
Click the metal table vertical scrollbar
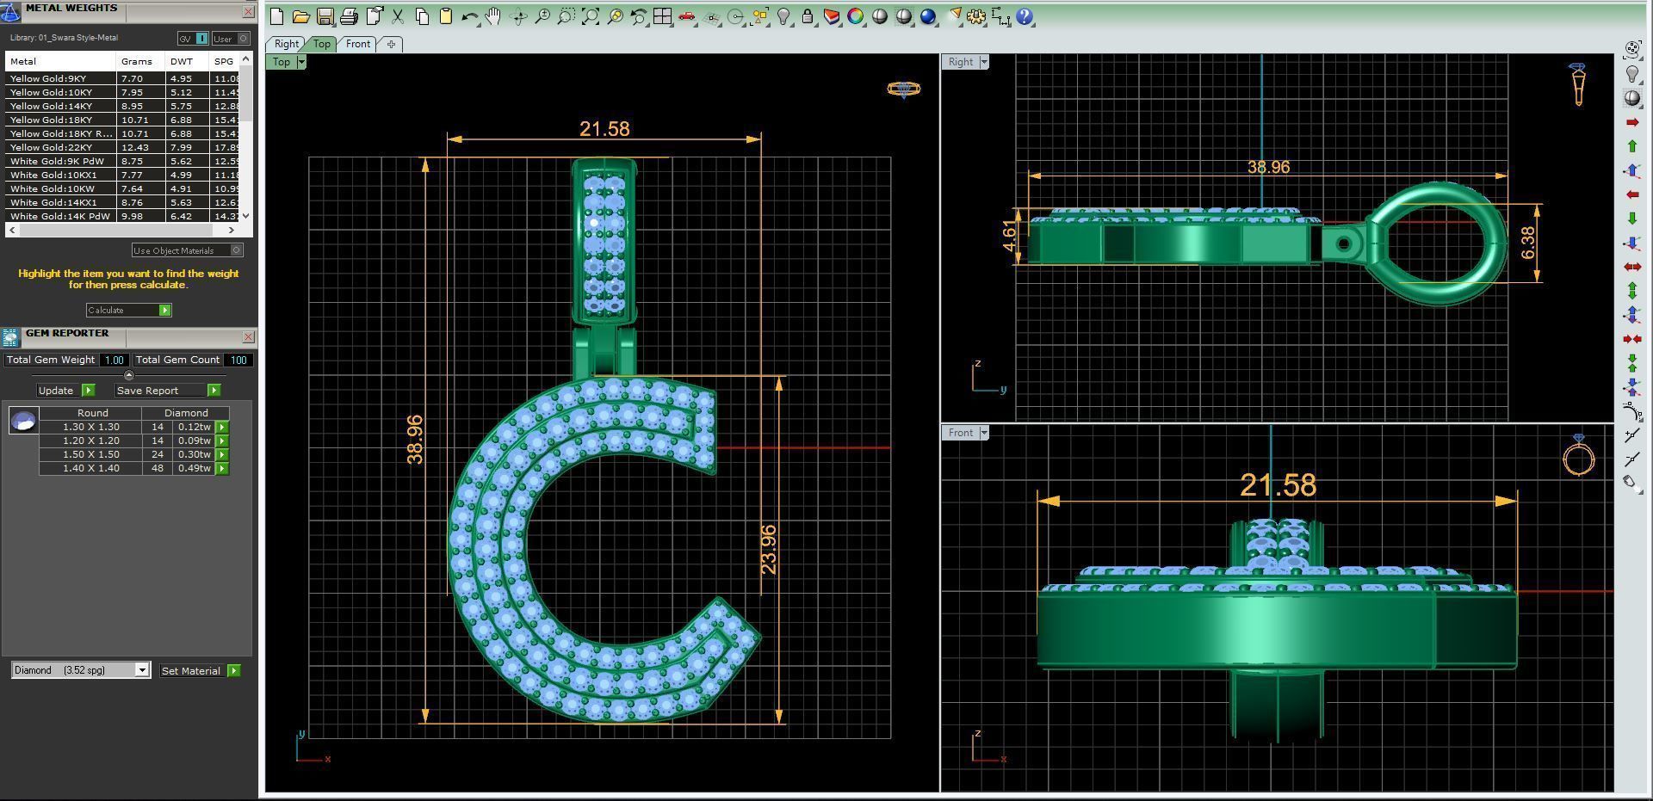(x=245, y=138)
